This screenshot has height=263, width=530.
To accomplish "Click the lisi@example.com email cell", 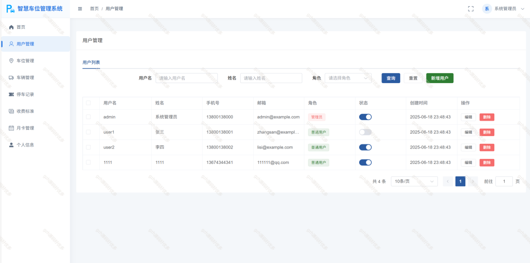I will coord(275,147).
